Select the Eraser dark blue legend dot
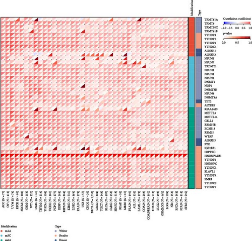The height and width of the screenshot is (241, 252). (x=56, y=240)
